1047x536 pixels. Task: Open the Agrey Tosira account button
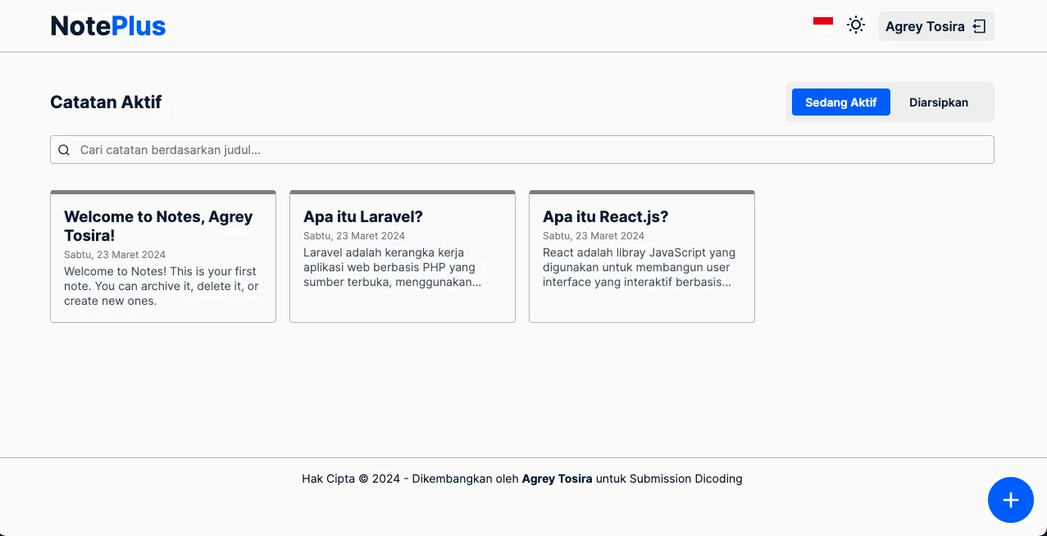tap(925, 26)
